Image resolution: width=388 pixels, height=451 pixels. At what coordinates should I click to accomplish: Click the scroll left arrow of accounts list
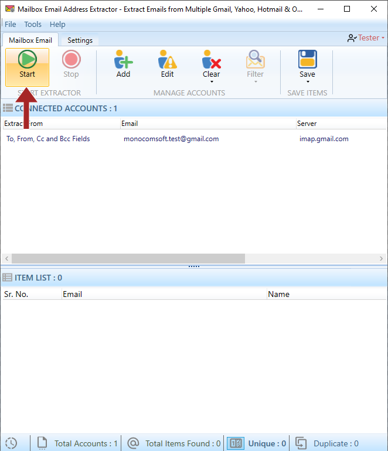[x=6, y=258]
